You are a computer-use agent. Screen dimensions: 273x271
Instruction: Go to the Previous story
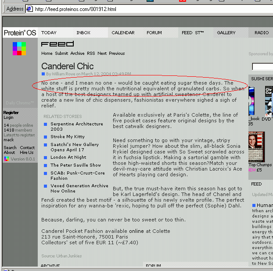117,53
